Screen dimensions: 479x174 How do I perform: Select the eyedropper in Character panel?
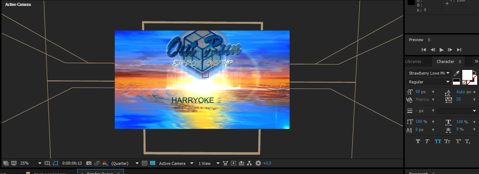(x=456, y=74)
